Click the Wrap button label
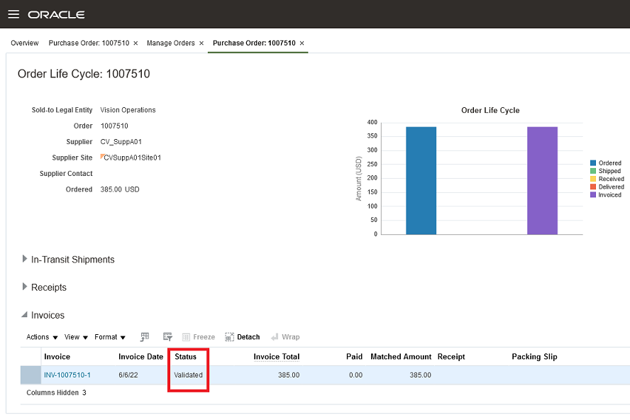 tap(290, 337)
